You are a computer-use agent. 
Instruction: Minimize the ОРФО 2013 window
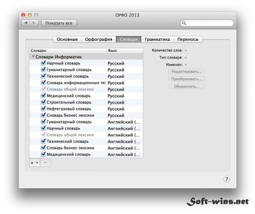coord(30,15)
